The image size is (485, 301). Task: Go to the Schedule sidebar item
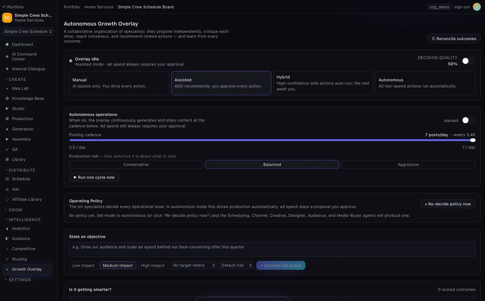pos(28,179)
